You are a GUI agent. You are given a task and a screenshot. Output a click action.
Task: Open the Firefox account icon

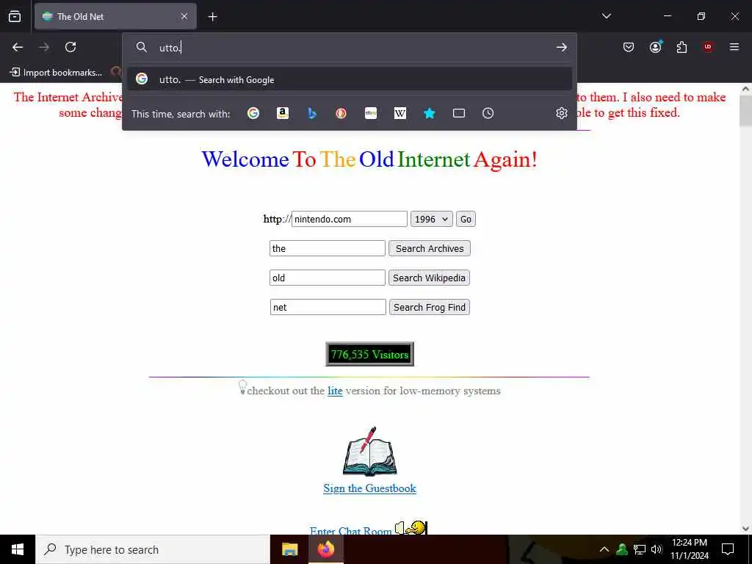[655, 47]
